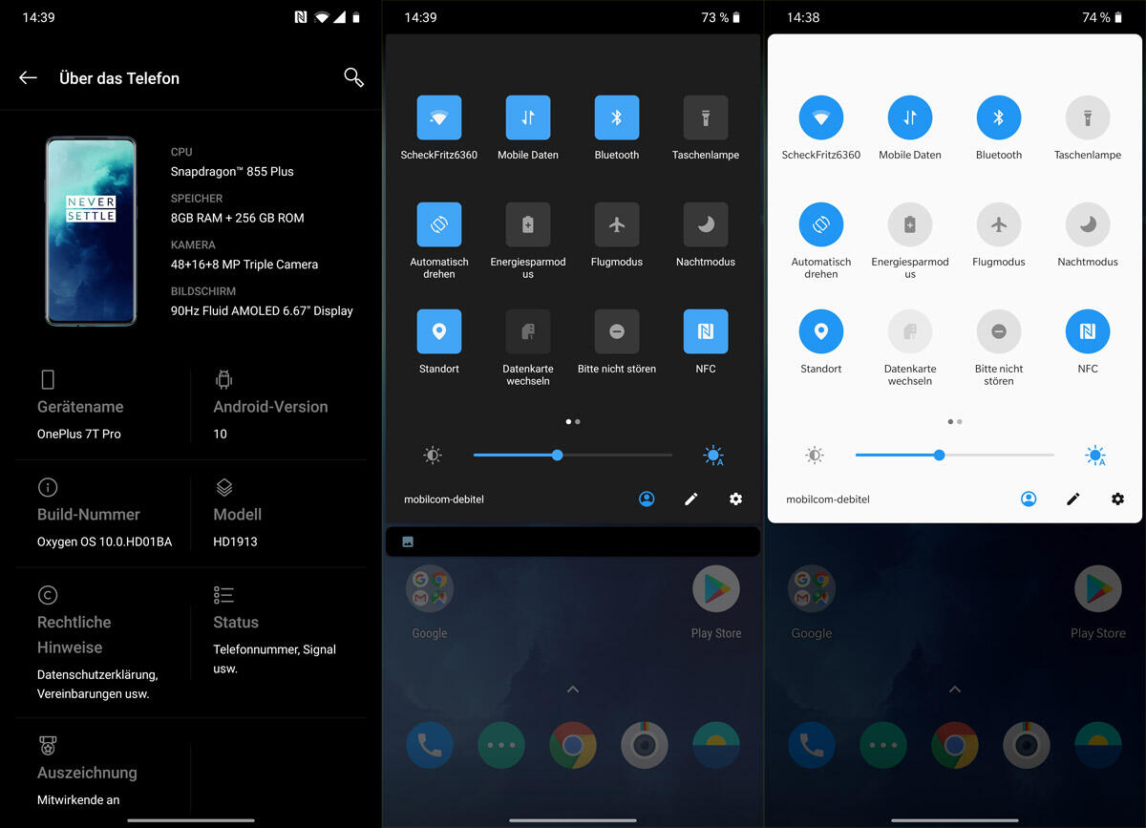Open the Google folder below the light panel

pyautogui.click(x=811, y=591)
